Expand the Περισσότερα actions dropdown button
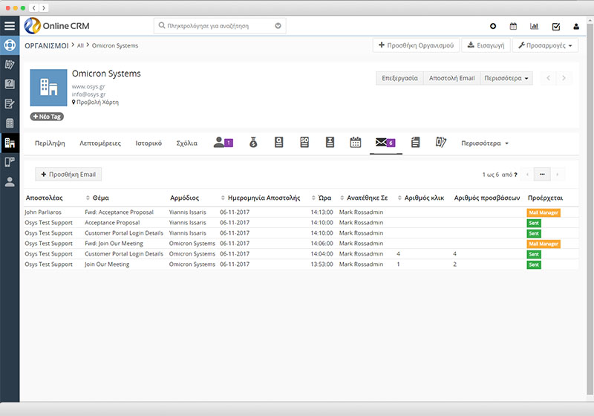The width and height of the screenshot is (594, 416). (506, 78)
